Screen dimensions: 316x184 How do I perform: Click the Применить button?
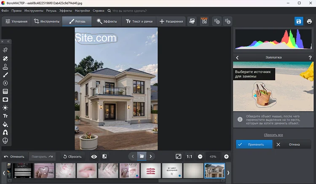[x=254, y=144]
